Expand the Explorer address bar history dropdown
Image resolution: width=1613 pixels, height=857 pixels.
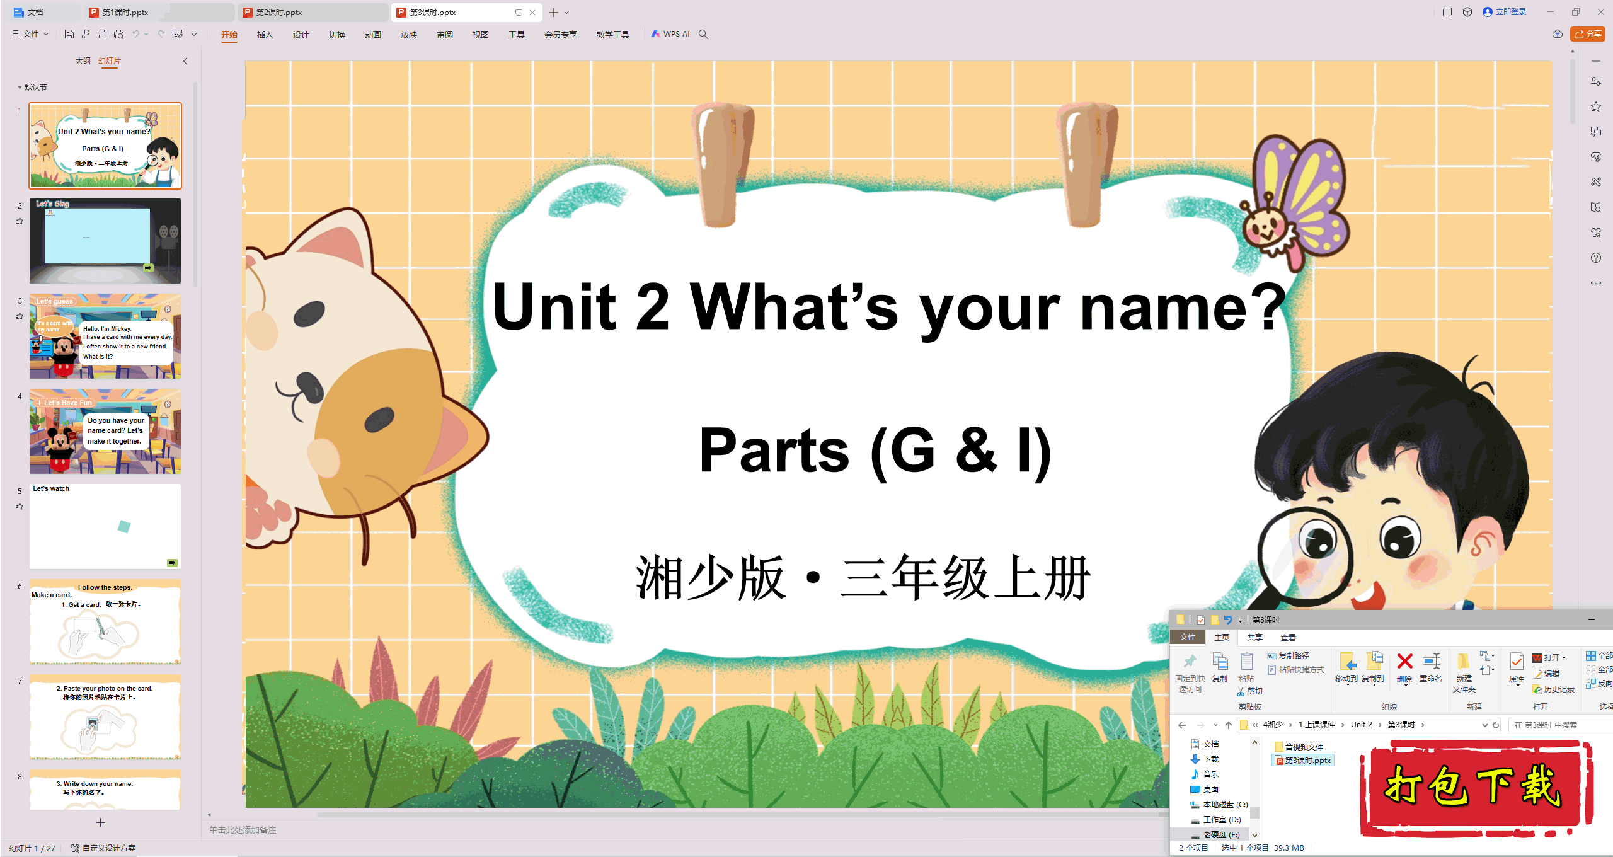1484,725
